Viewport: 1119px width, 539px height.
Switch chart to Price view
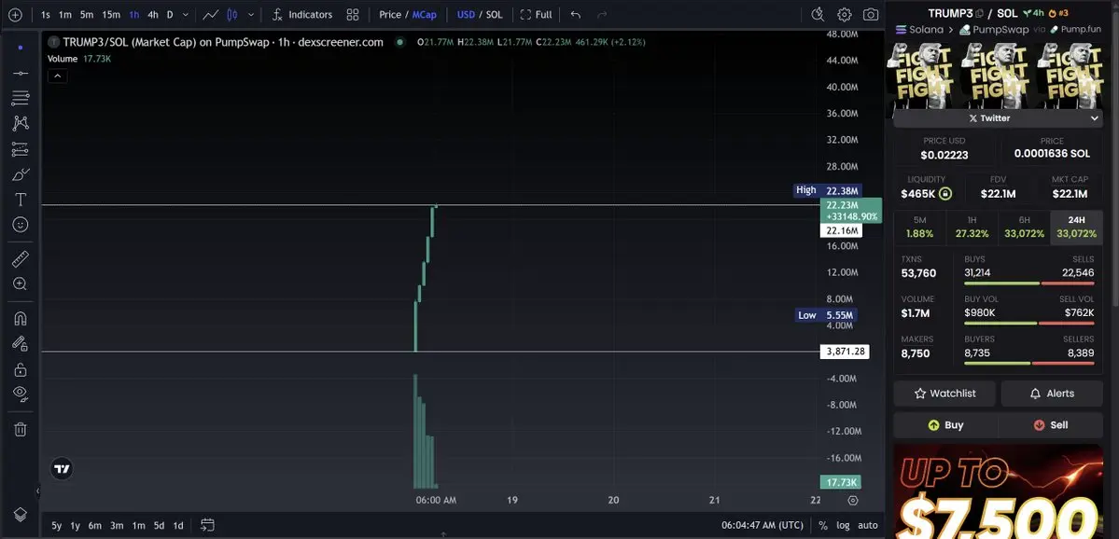[x=390, y=14]
